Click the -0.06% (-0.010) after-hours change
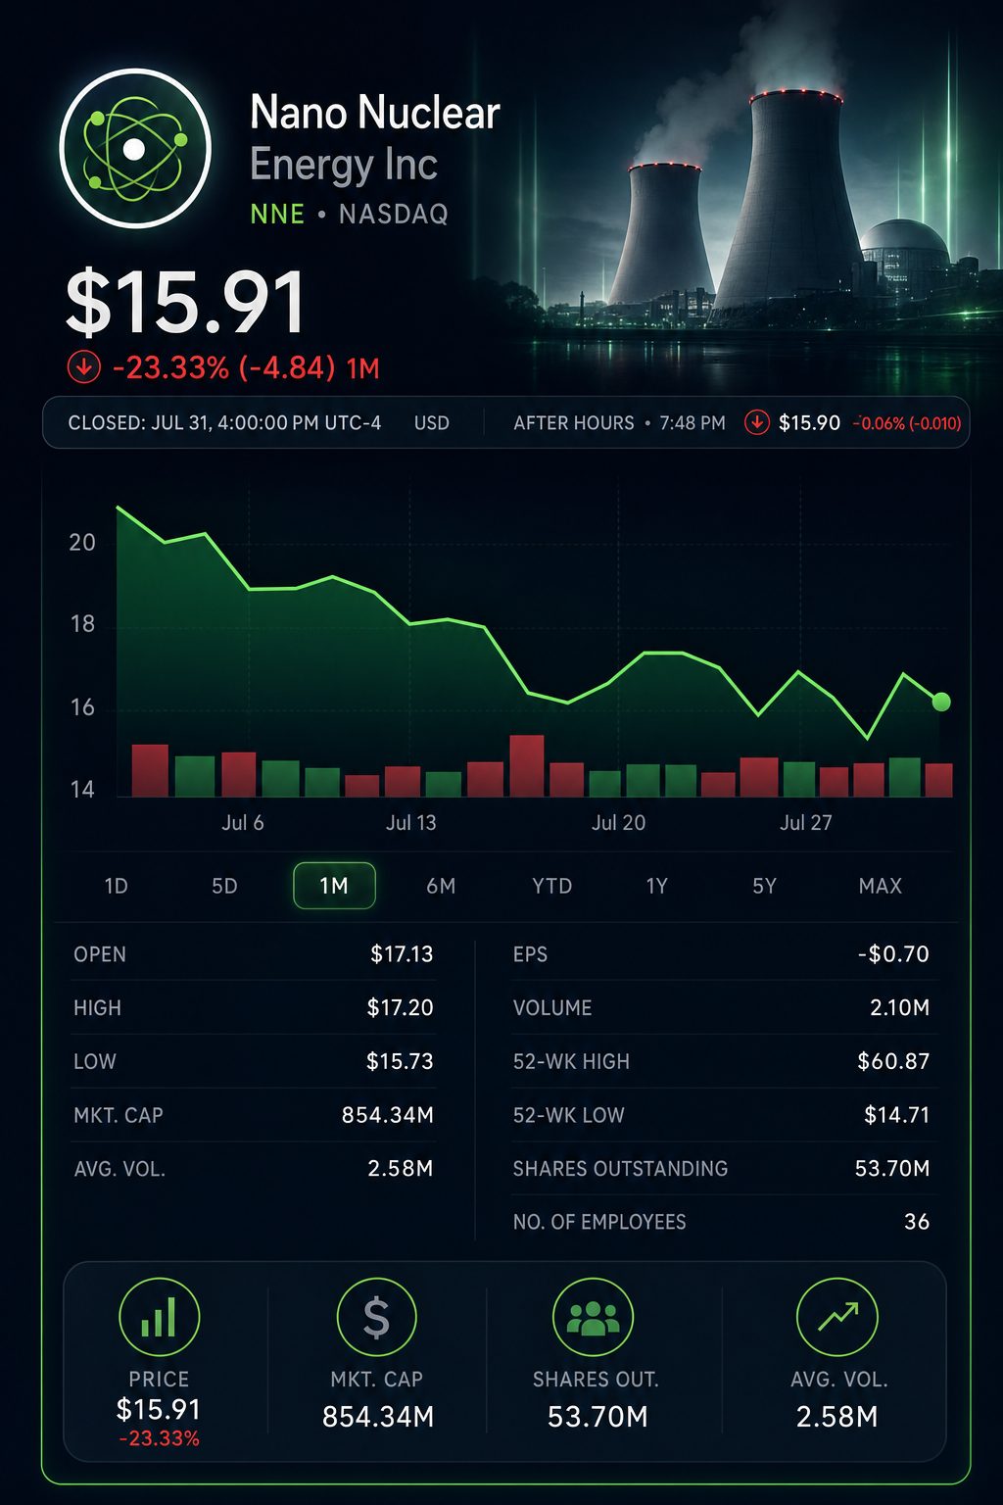Image resolution: width=1003 pixels, height=1505 pixels. (907, 423)
